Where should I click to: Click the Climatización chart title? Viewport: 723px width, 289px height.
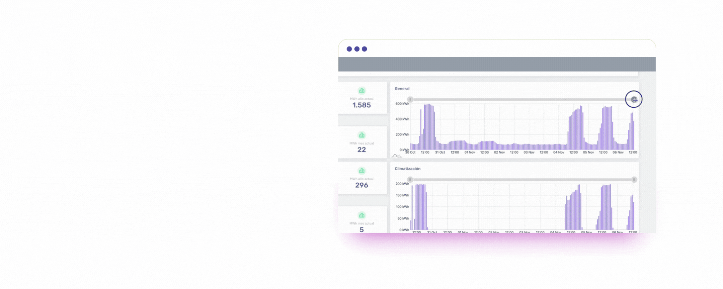click(x=407, y=169)
